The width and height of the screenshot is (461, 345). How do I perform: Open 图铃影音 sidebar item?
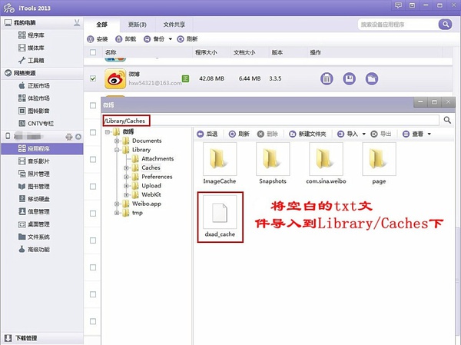(34, 111)
